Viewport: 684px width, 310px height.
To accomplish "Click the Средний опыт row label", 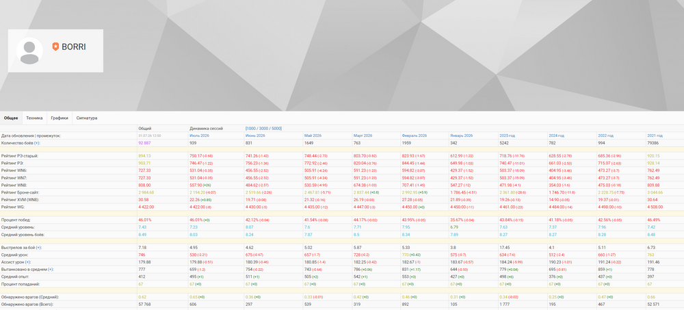I will tap(15, 276).
